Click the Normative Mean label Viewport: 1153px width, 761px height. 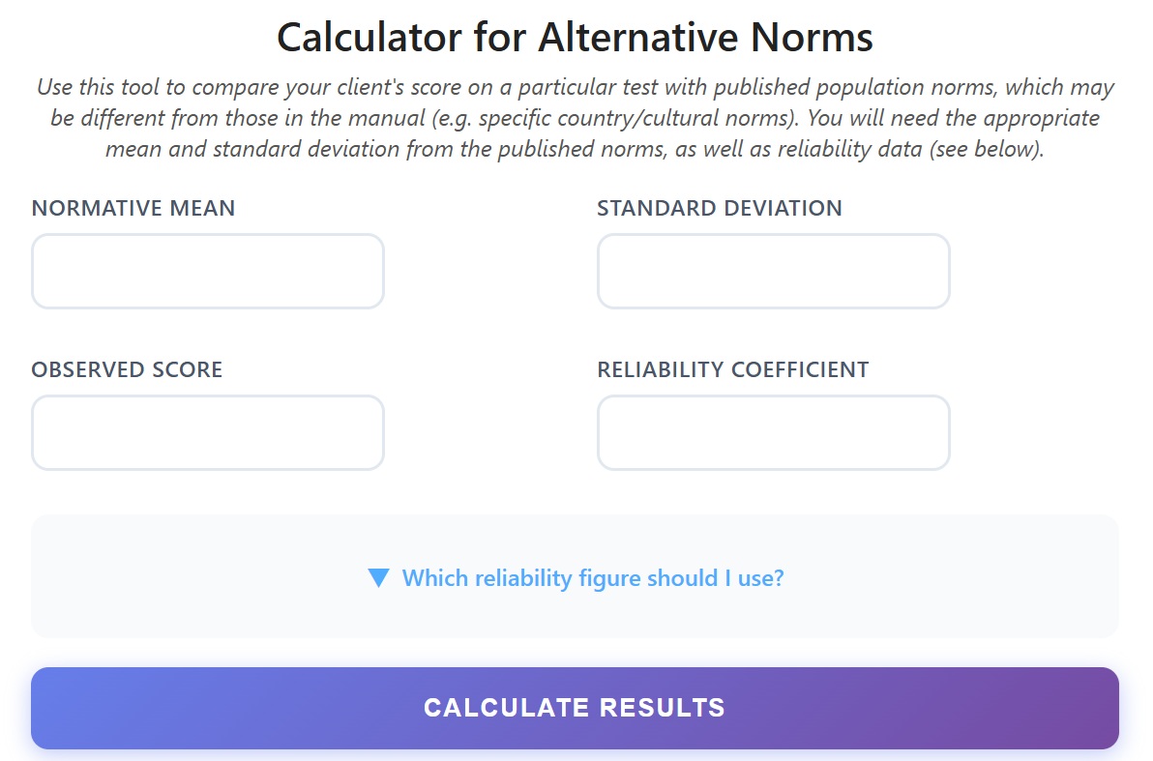(133, 208)
